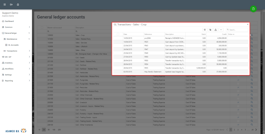Set page size to 50 rows
The width and height of the screenshot is (265, 134).
pos(49,130)
